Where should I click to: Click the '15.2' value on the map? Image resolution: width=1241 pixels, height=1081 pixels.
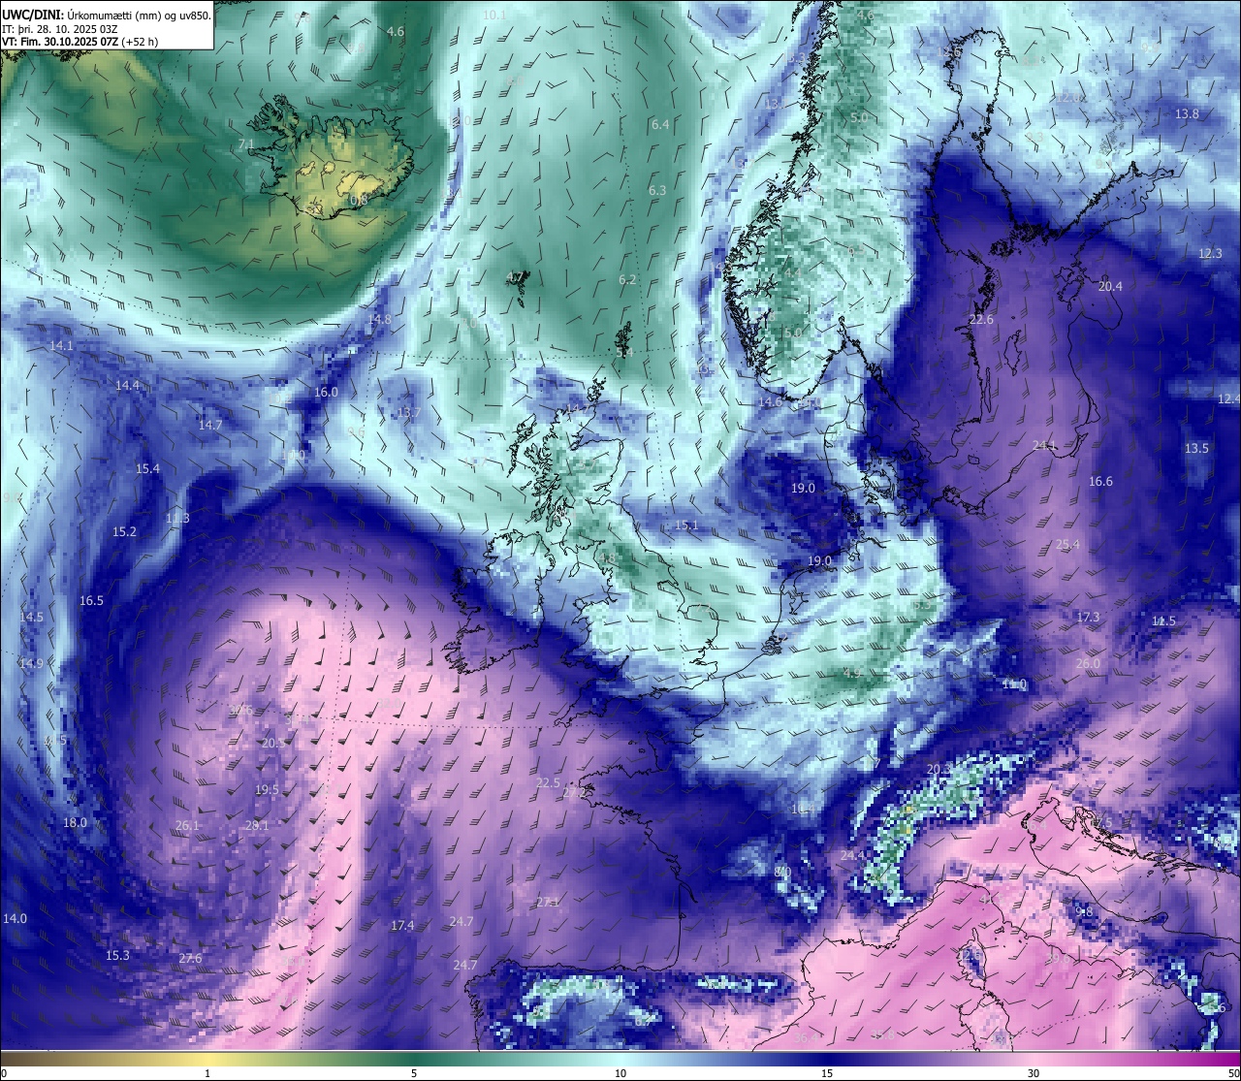(x=125, y=531)
